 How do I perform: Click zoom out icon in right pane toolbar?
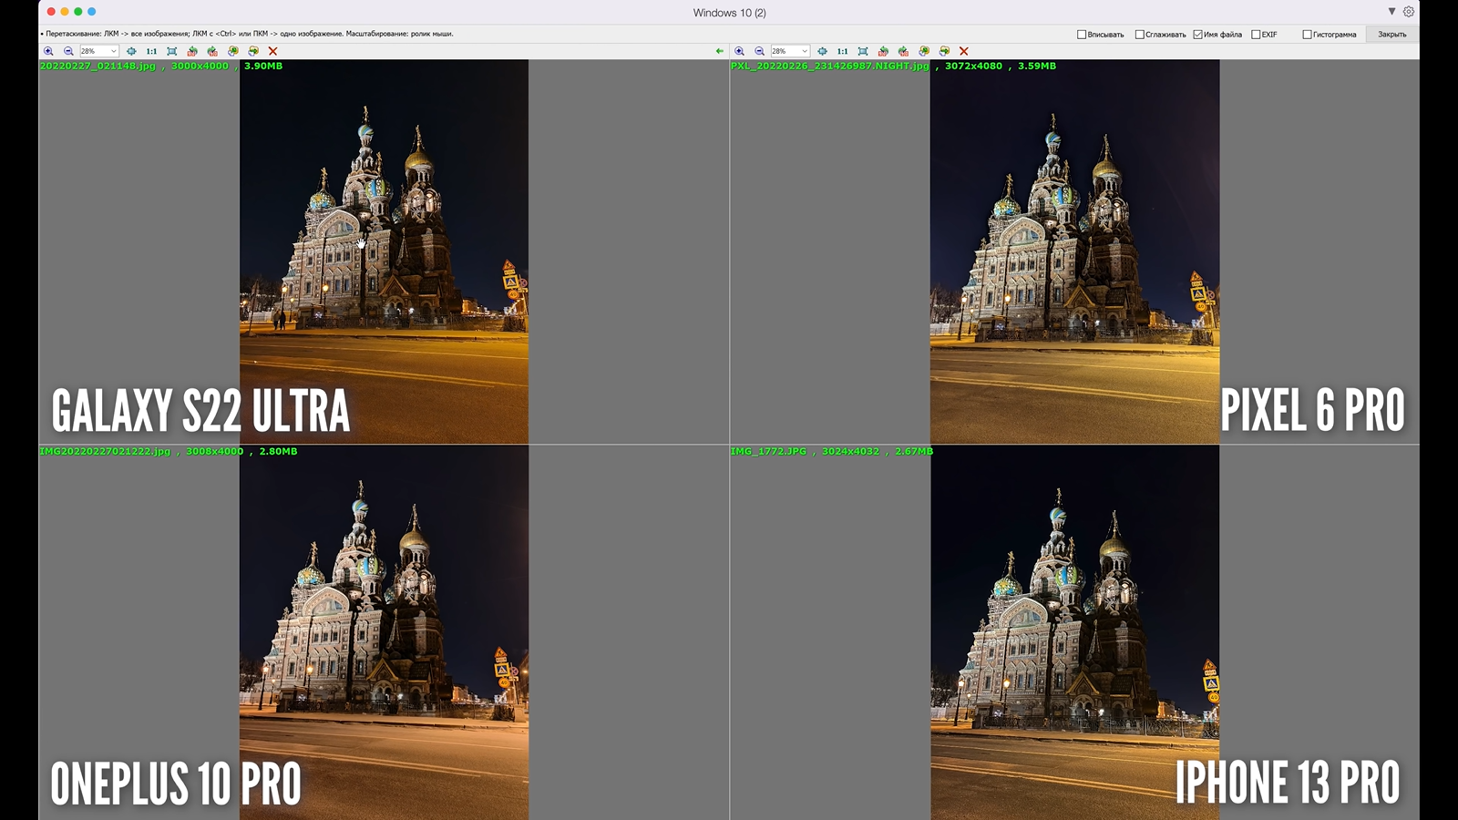coord(759,51)
